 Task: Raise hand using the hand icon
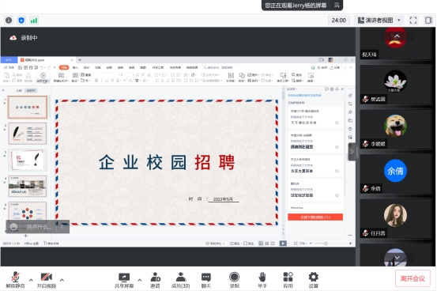tap(262, 280)
